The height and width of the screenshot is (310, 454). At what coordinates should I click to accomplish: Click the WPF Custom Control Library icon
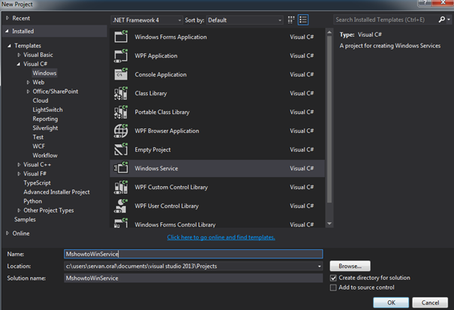pyautogui.click(x=121, y=187)
